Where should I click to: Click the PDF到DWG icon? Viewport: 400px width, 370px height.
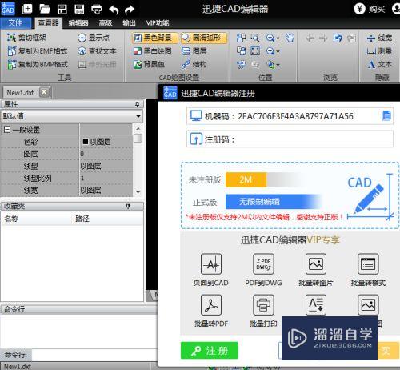263,264
